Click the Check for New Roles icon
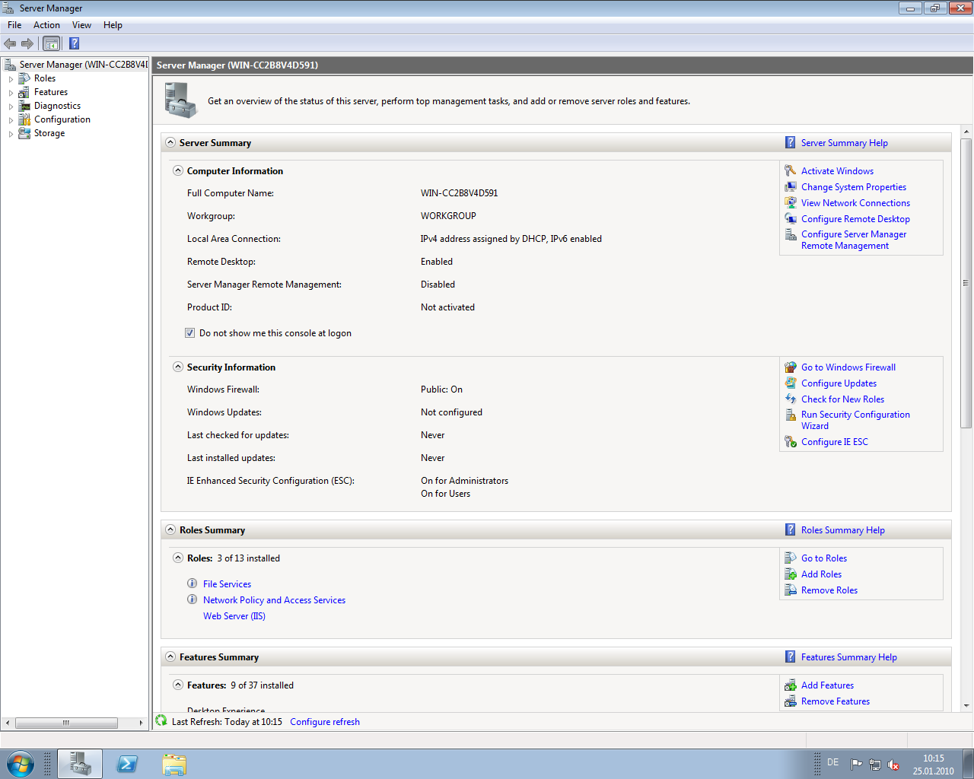This screenshot has width=974, height=779. pos(791,399)
